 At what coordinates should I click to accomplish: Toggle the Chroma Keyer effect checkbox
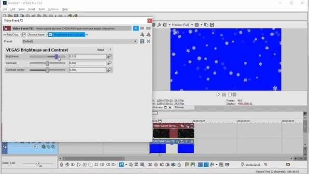pyautogui.click(x=24, y=34)
